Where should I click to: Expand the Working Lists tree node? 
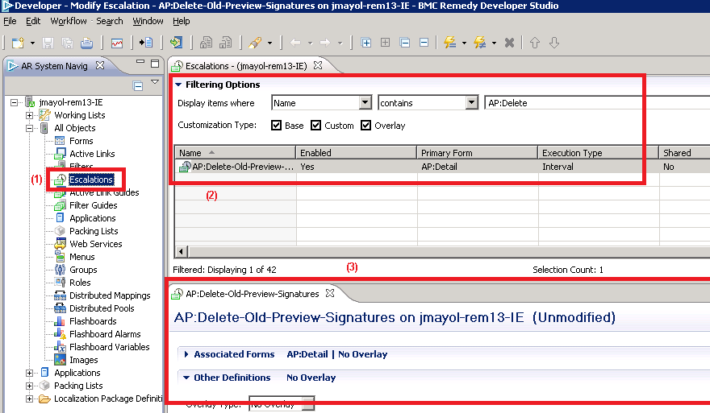click(x=29, y=115)
